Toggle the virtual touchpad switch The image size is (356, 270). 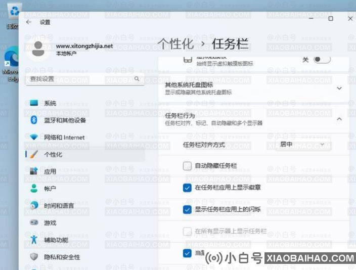(322, 60)
